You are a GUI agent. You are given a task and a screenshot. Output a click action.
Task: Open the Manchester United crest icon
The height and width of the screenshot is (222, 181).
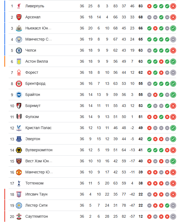coord(19,172)
